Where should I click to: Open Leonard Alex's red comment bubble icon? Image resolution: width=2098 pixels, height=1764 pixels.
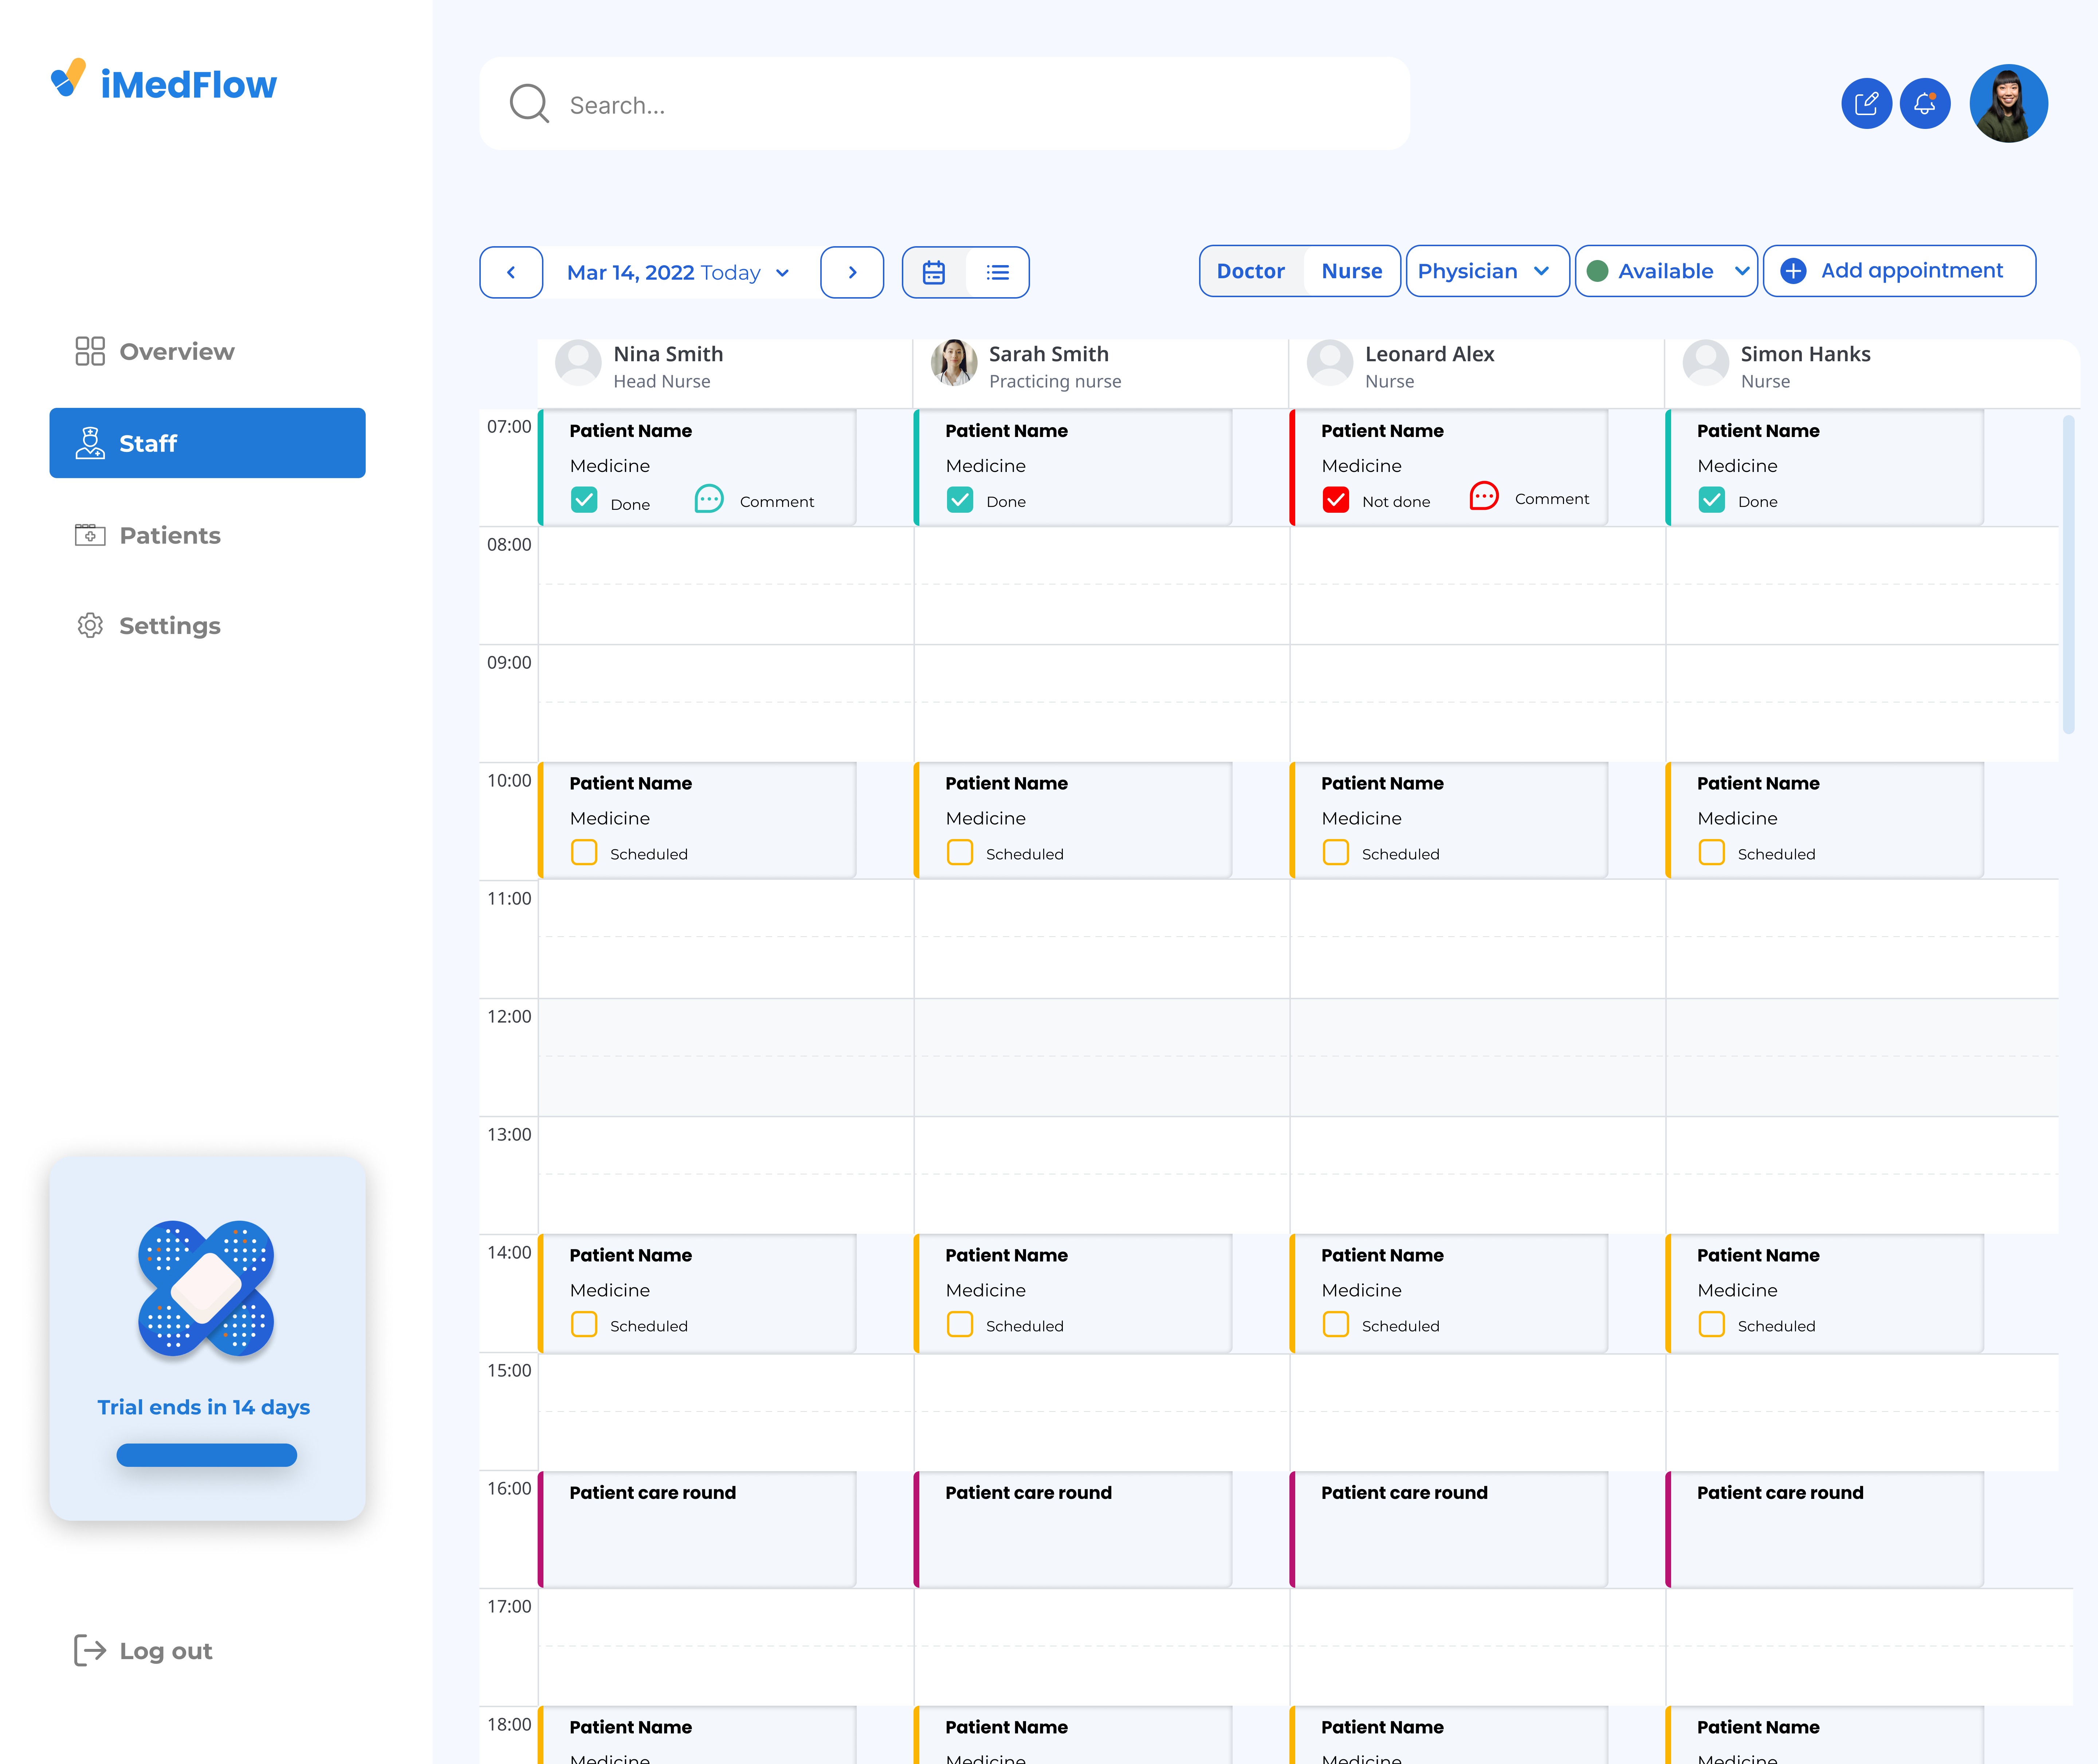tap(1484, 496)
